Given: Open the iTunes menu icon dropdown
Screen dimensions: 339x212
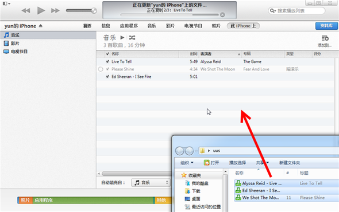Looking at the screenshot, I should [x=6, y=3].
